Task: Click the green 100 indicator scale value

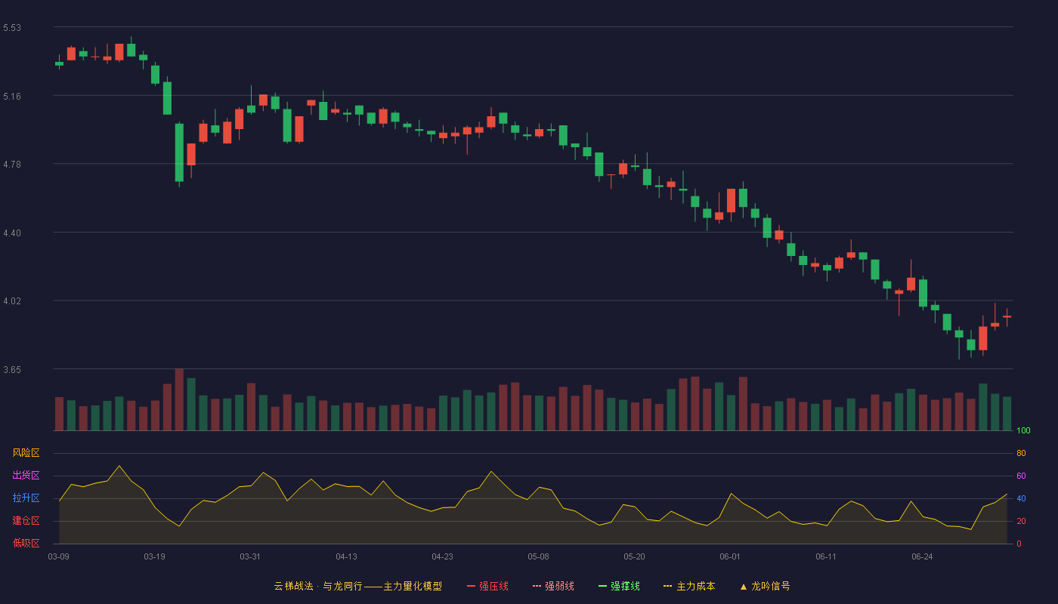Action: (1023, 431)
